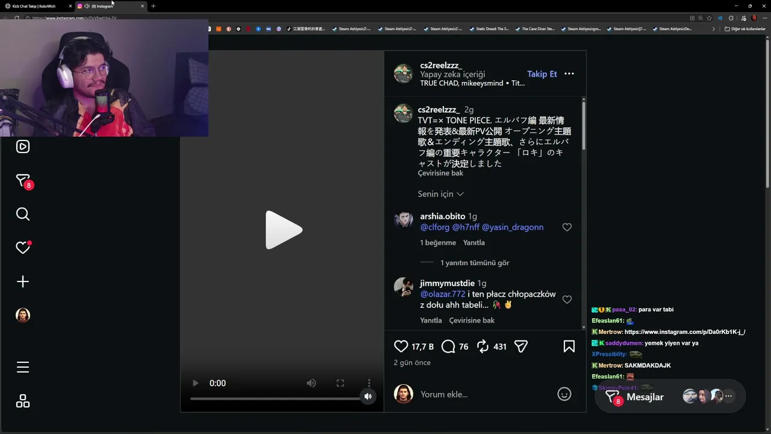This screenshot has width=771, height=434.
Task: Reload the page with browser refresh button
Action: tap(17, 18)
